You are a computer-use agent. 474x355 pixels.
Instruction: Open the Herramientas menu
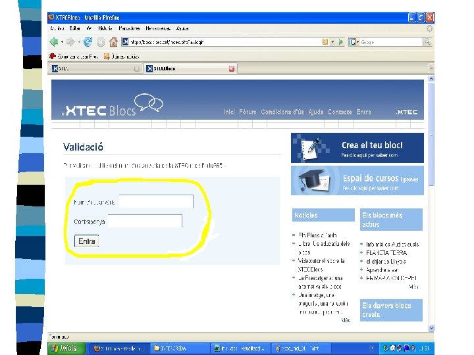[x=158, y=28]
